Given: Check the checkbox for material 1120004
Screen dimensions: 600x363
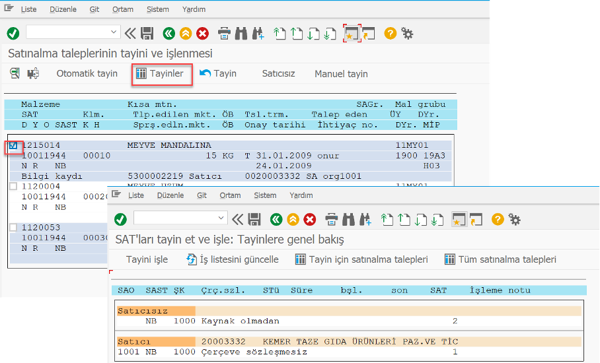Looking at the screenshot, I should pyautogui.click(x=13, y=187).
